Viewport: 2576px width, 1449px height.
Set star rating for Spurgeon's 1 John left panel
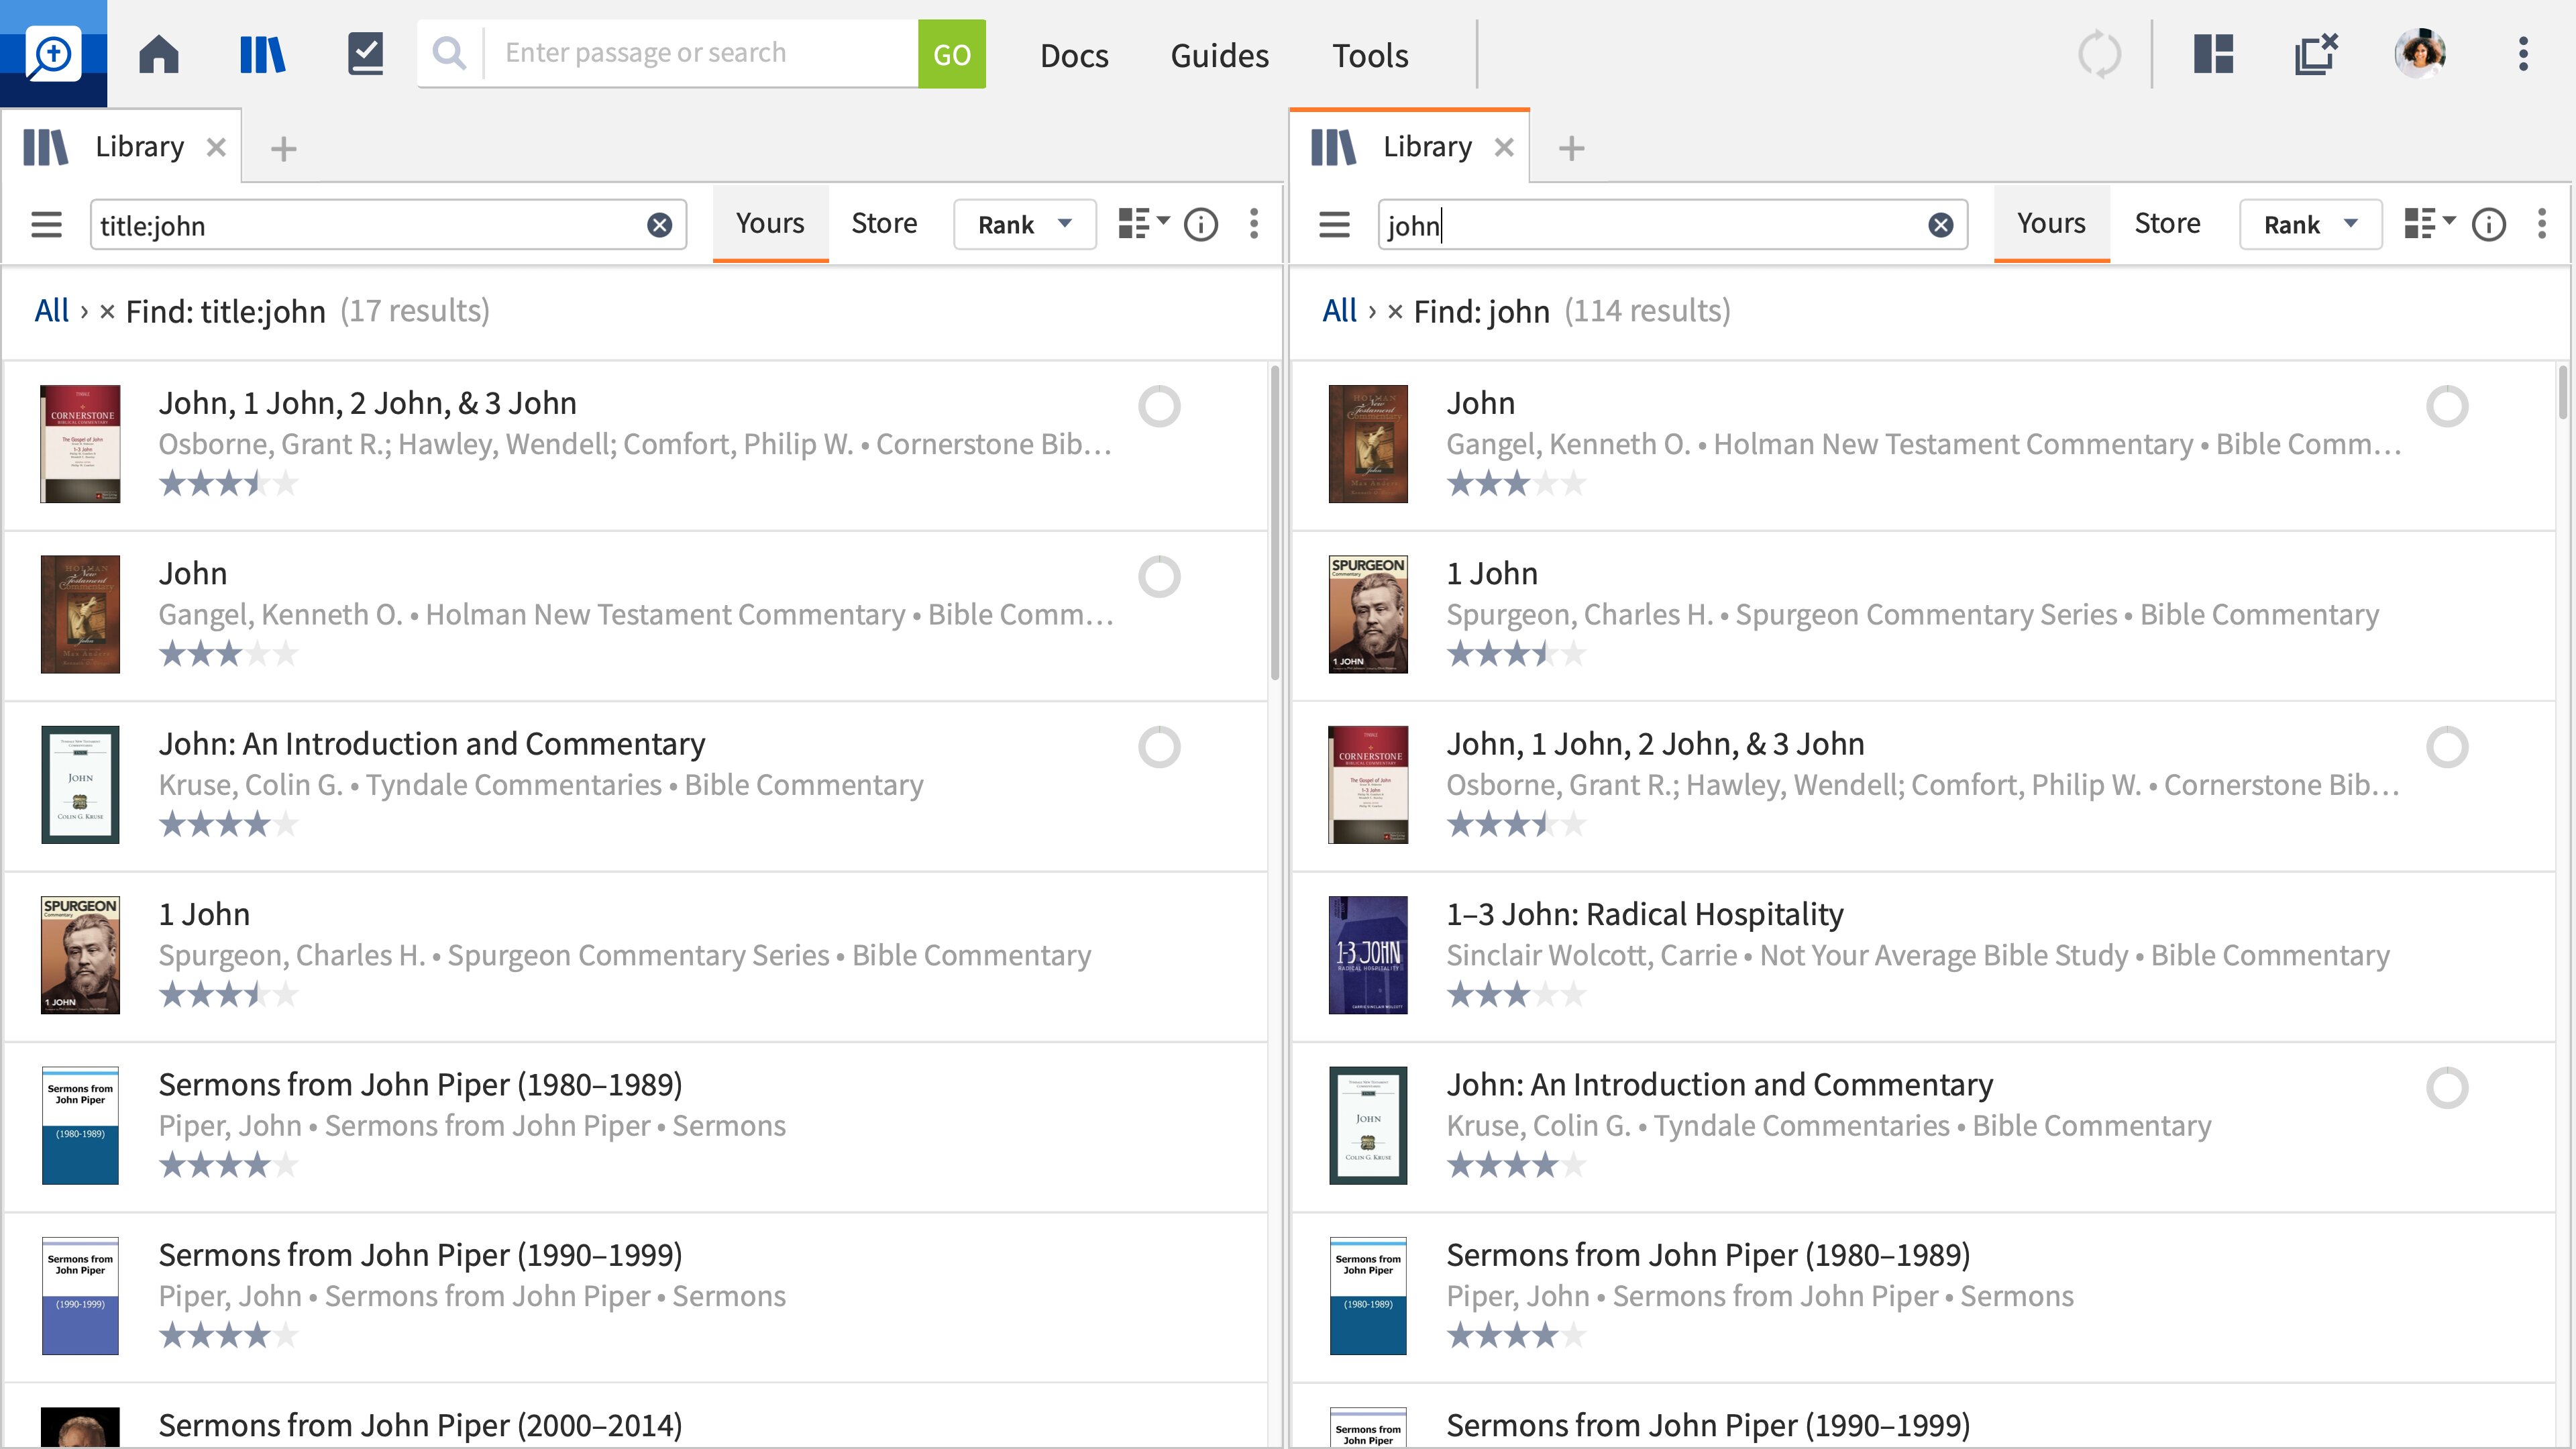point(228,995)
